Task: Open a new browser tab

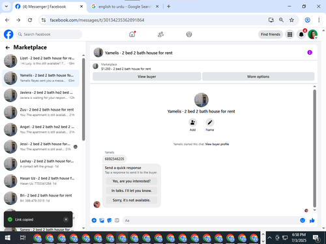Action: pyautogui.click(x=169, y=7)
